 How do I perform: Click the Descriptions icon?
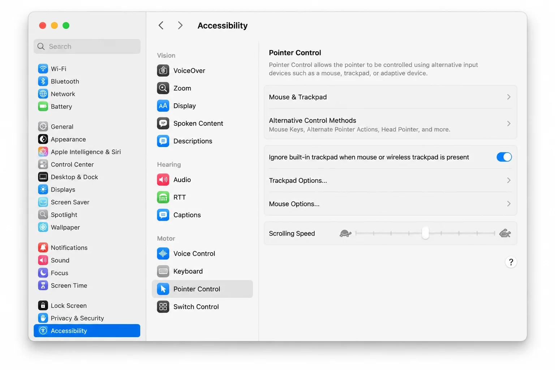coord(163,141)
